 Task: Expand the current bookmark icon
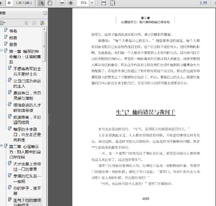[x=34, y=23]
